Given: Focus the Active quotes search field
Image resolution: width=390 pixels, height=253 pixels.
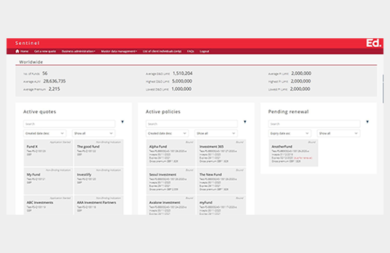Looking at the screenshot, I should coord(69,124).
